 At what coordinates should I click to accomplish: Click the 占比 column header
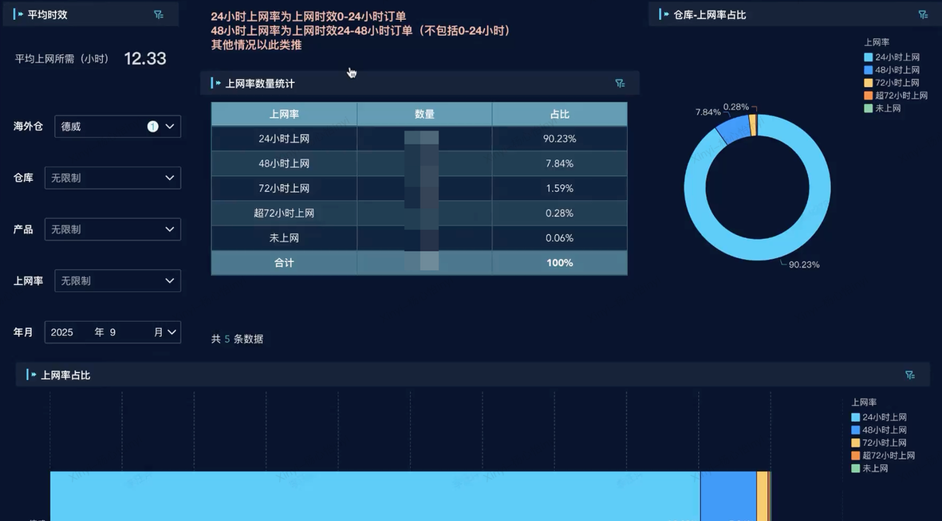559,115
